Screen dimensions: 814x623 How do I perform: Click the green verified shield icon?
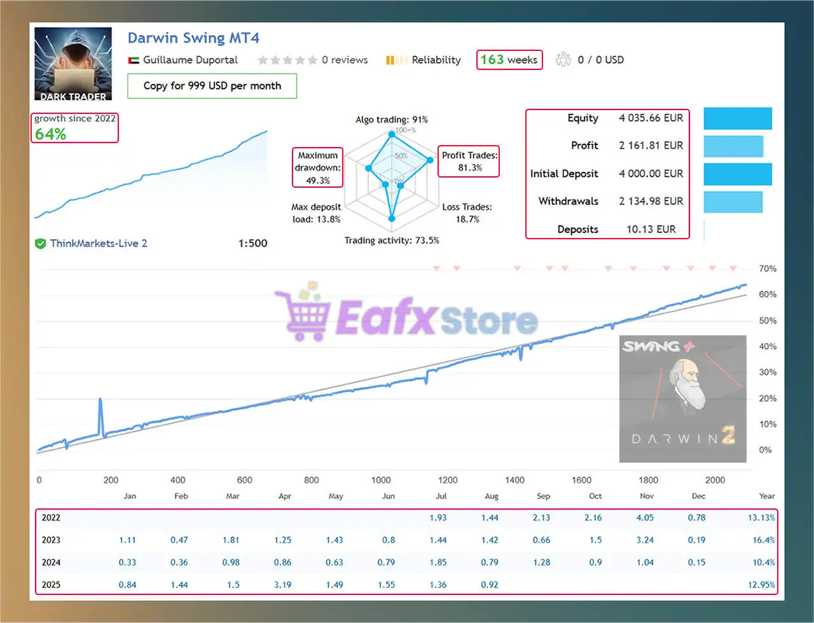click(40, 243)
